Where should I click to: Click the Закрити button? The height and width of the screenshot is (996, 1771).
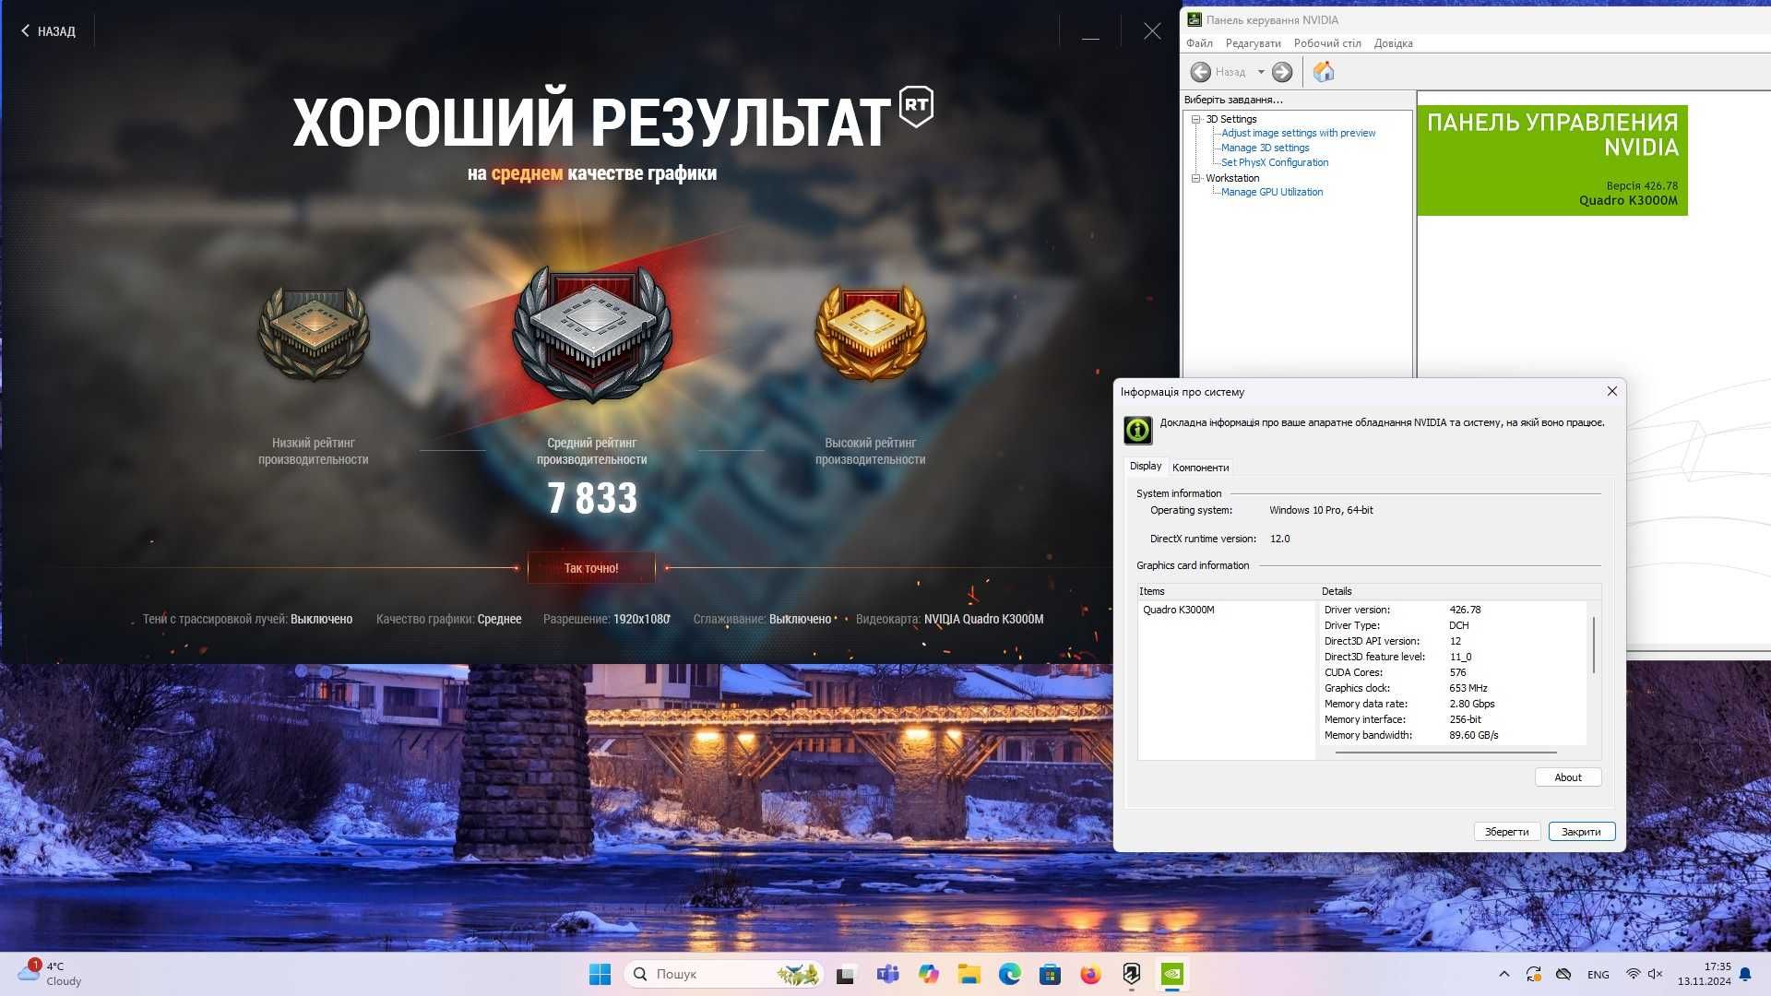coord(1581,832)
